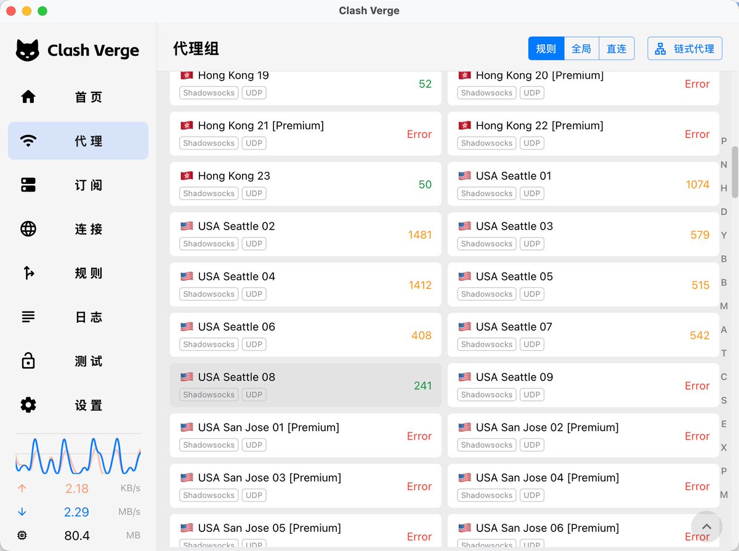Retest USA Seattle 06 delay 408
739x551 pixels.
coord(422,336)
